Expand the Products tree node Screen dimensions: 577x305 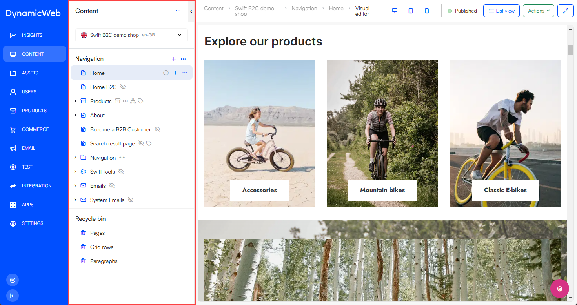(75, 101)
